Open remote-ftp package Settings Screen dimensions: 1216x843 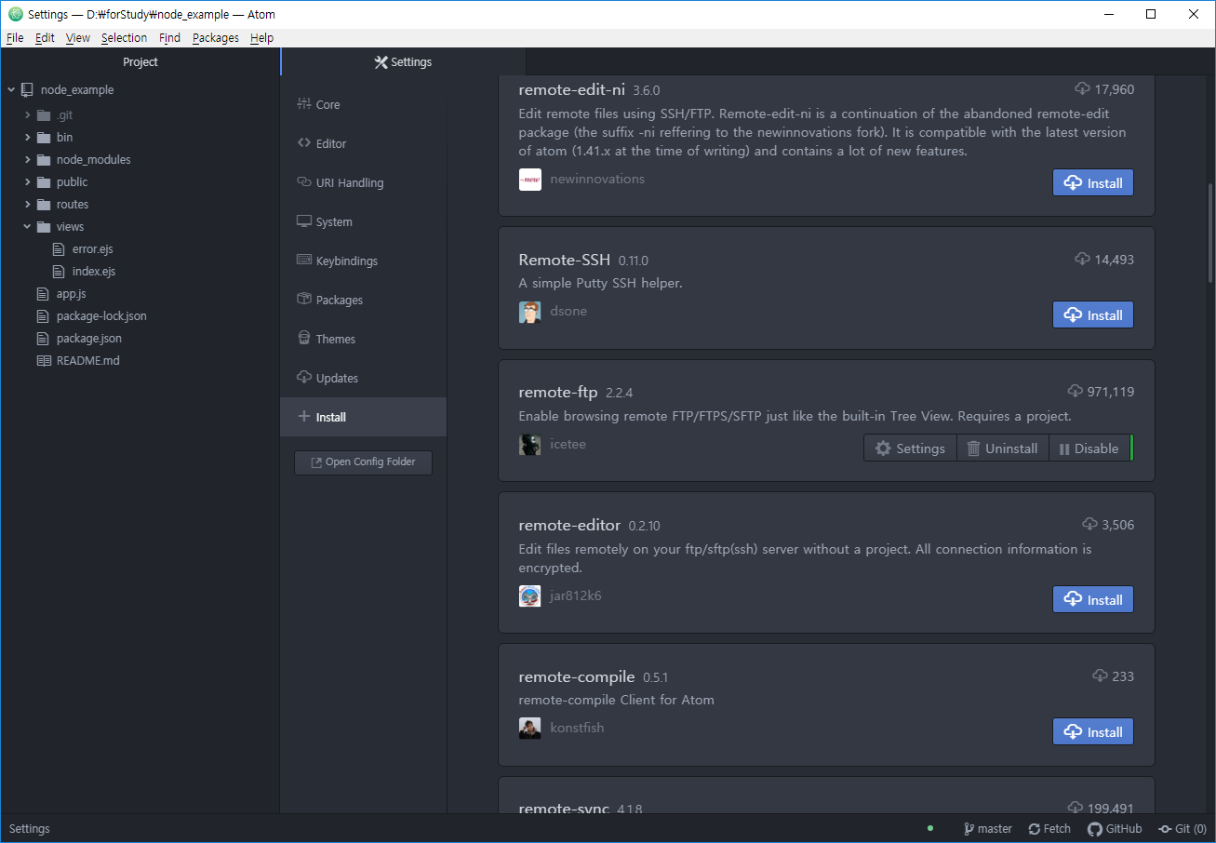tap(910, 448)
